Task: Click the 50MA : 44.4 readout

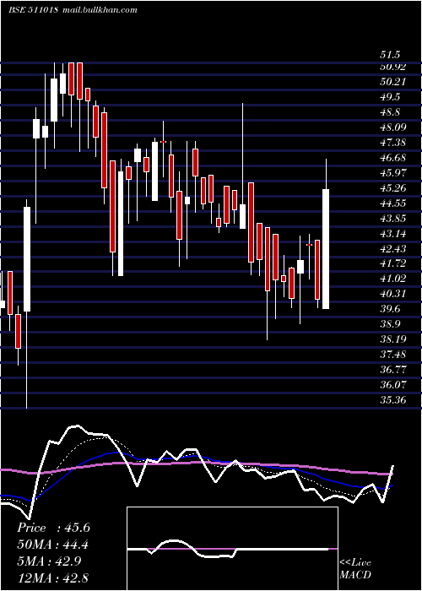Action: pyautogui.click(x=53, y=545)
